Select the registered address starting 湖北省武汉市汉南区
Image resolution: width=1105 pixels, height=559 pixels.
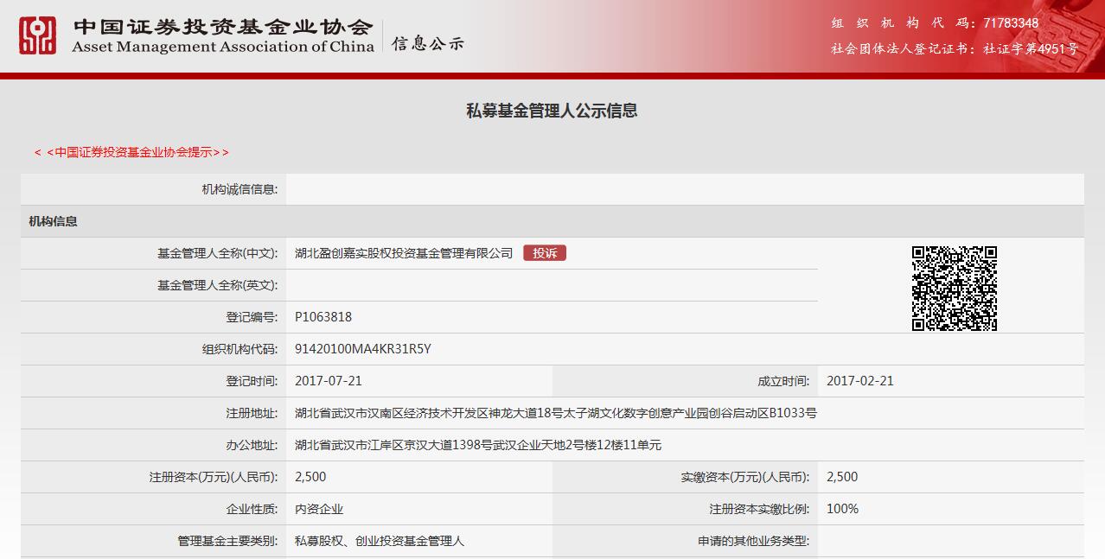(x=556, y=413)
